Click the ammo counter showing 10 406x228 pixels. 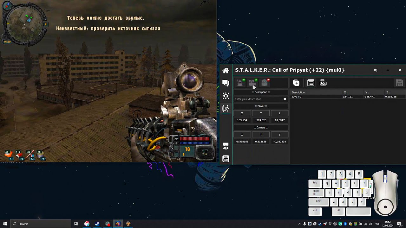point(187,149)
